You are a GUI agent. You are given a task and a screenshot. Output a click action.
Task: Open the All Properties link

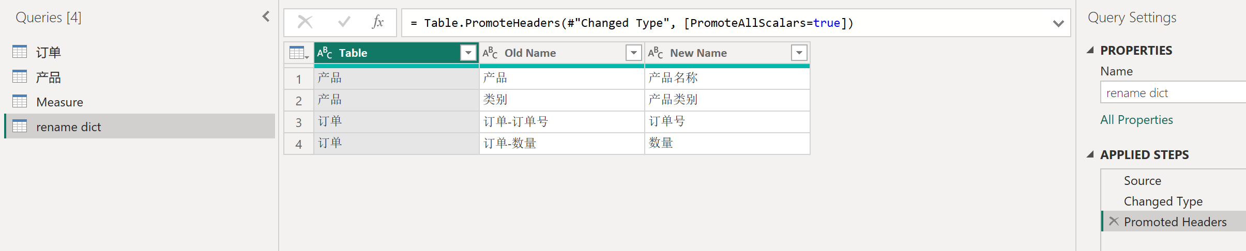click(x=1136, y=120)
